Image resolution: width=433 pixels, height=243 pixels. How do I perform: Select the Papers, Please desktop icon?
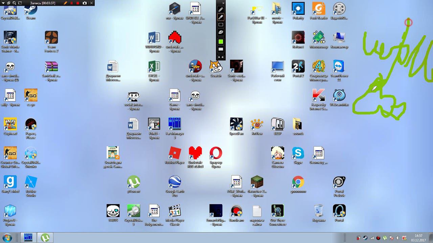pos(31,129)
